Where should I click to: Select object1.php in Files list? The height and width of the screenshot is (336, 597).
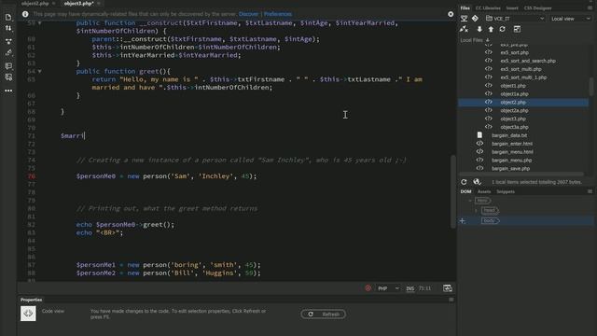click(513, 86)
